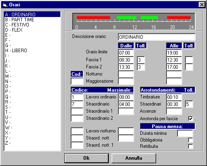Check the Retribuita checkbox
The width and height of the screenshot is (207, 166).
point(190,146)
